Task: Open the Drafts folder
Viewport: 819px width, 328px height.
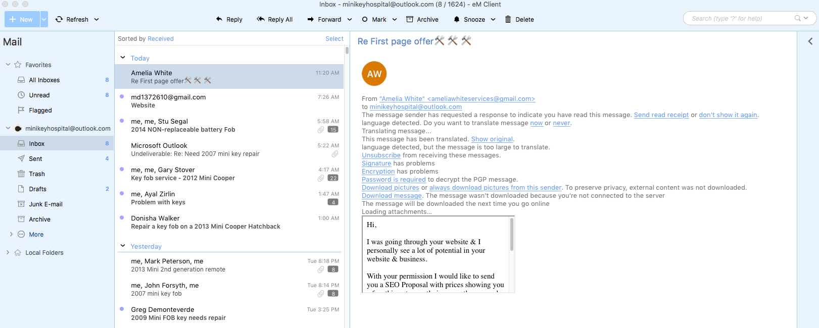Action: (57, 189)
